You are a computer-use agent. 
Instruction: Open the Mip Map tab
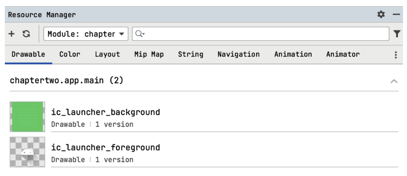149,54
